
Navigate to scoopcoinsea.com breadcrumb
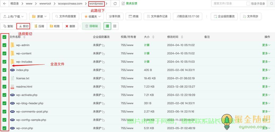[x=70, y=3]
